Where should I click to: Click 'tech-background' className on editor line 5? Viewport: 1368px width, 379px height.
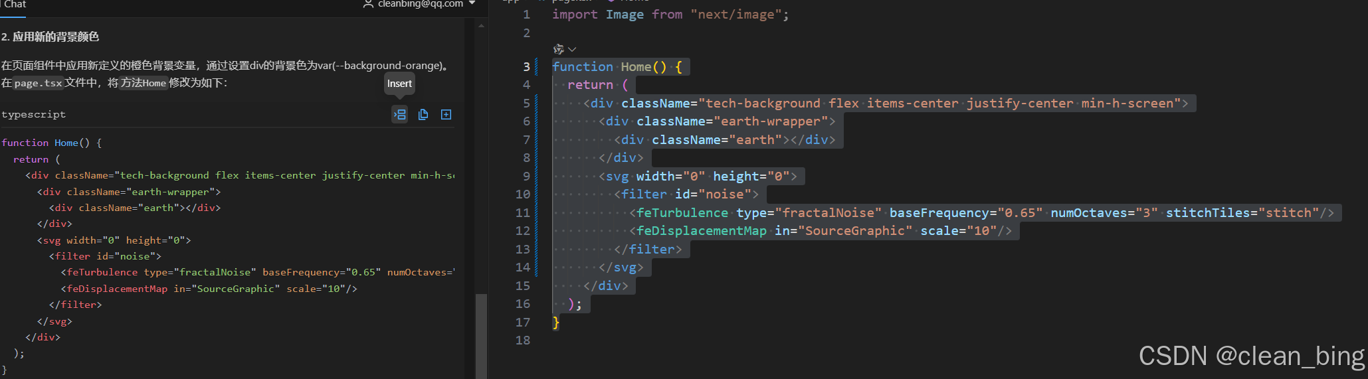(763, 103)
